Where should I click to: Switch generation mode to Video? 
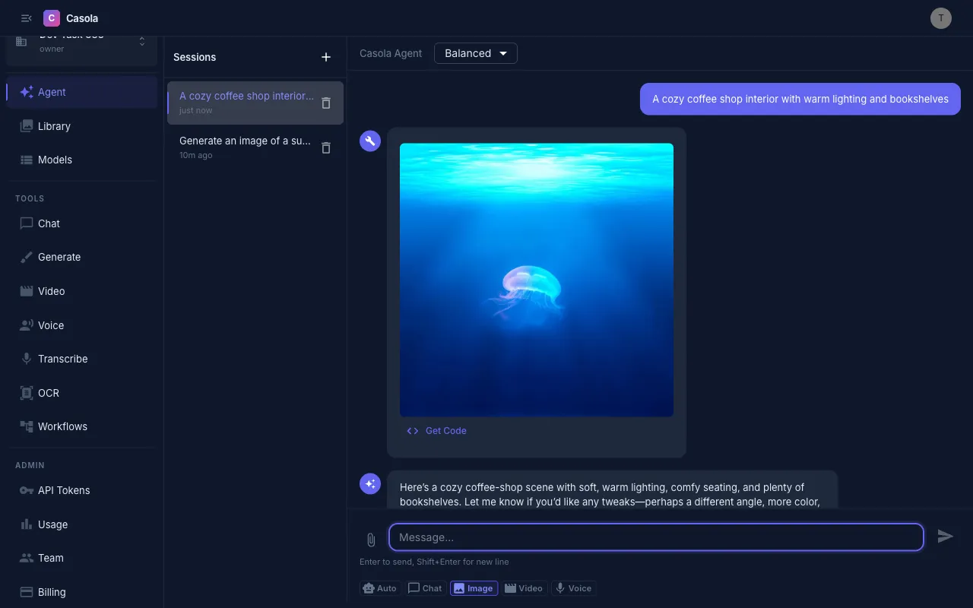click(x=524, y=587)
